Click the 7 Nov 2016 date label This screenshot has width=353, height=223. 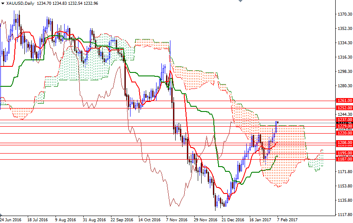[x=177, y=220]
